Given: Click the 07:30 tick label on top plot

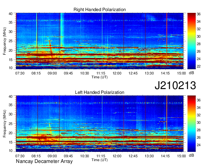Looking at the screenshot, I should [20, 73].
